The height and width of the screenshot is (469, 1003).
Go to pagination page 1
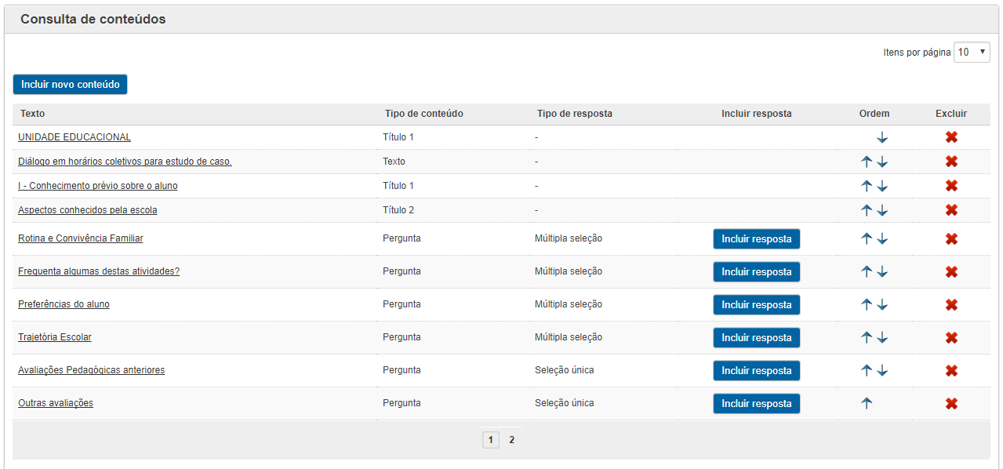[x=491, y=440]
